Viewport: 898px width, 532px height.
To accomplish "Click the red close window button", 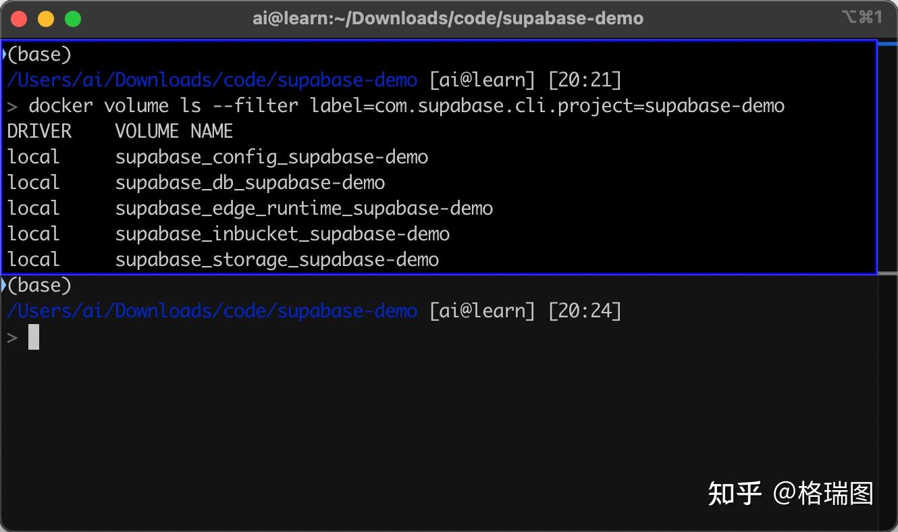I will click(20, 19).
